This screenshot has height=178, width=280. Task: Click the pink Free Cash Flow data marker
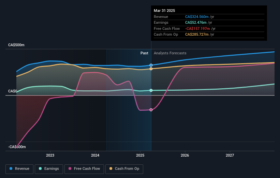coord(151,110)
